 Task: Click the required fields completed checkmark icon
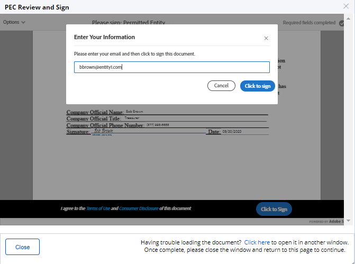(x=342, y=23)
